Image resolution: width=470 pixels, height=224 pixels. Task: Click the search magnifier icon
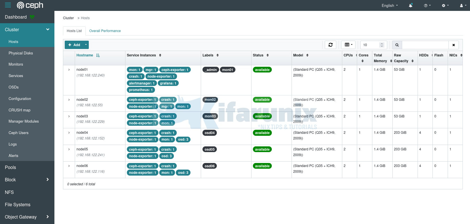pyautogui.click(x=397, y=45)
